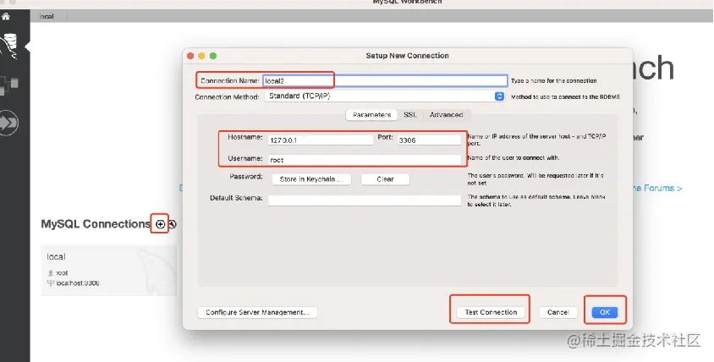This screenshot has height=362, width=714.
Task: Click the MySQL Connections heading
Action: (96, 224)
